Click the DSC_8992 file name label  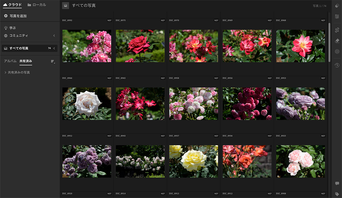67,20
